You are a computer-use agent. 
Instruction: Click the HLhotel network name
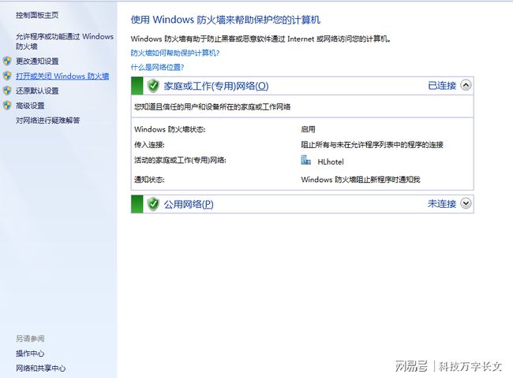click(331, 161)
